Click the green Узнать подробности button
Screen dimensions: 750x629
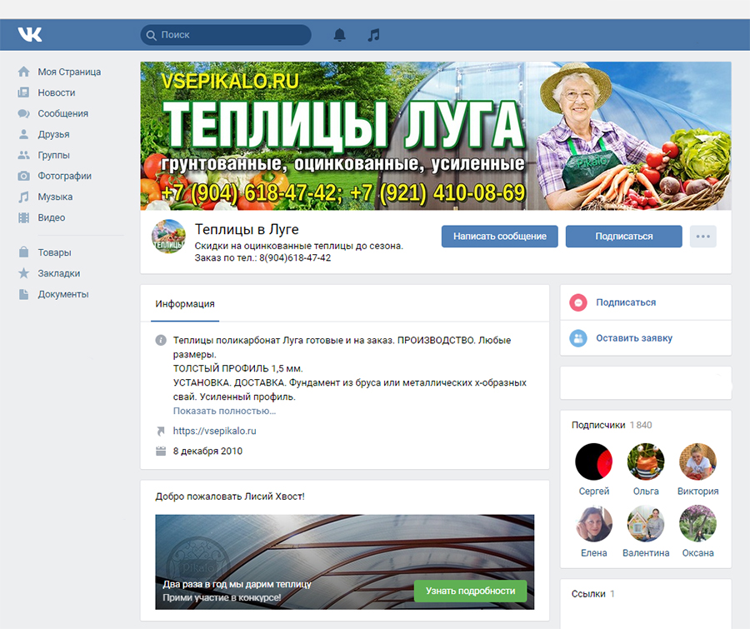(x=470, y=592)
